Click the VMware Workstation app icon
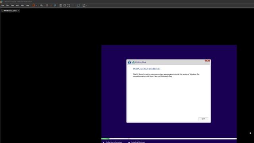 2,2
